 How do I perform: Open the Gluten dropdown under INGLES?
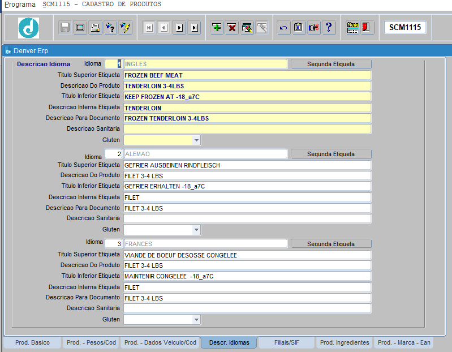(196, 140)
